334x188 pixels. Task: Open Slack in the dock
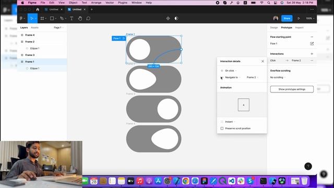click(241, 181)
